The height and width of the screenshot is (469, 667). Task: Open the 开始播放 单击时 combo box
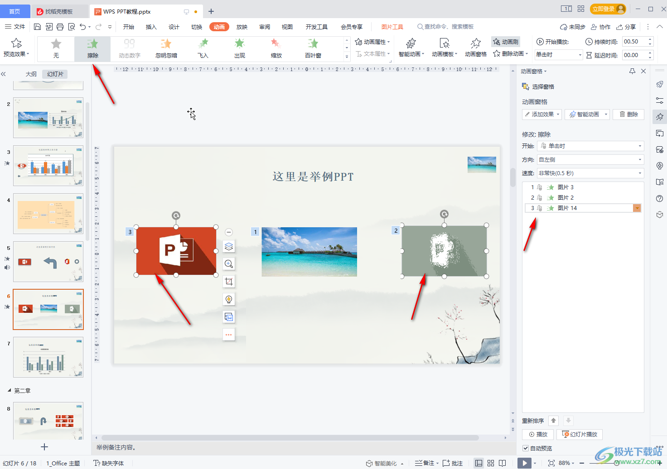(x=559, y=55)
